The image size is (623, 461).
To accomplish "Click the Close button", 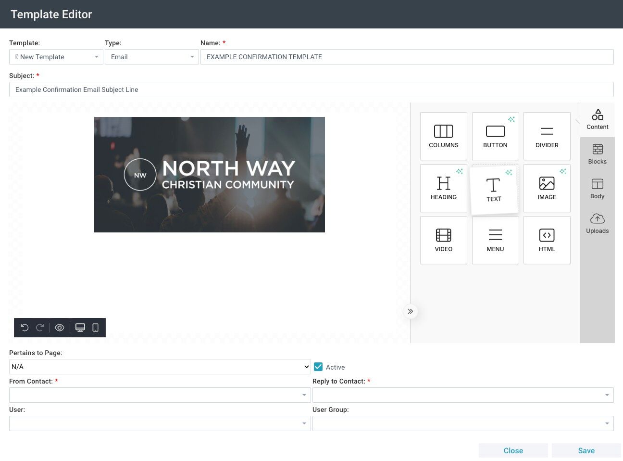I will point(513,450).
